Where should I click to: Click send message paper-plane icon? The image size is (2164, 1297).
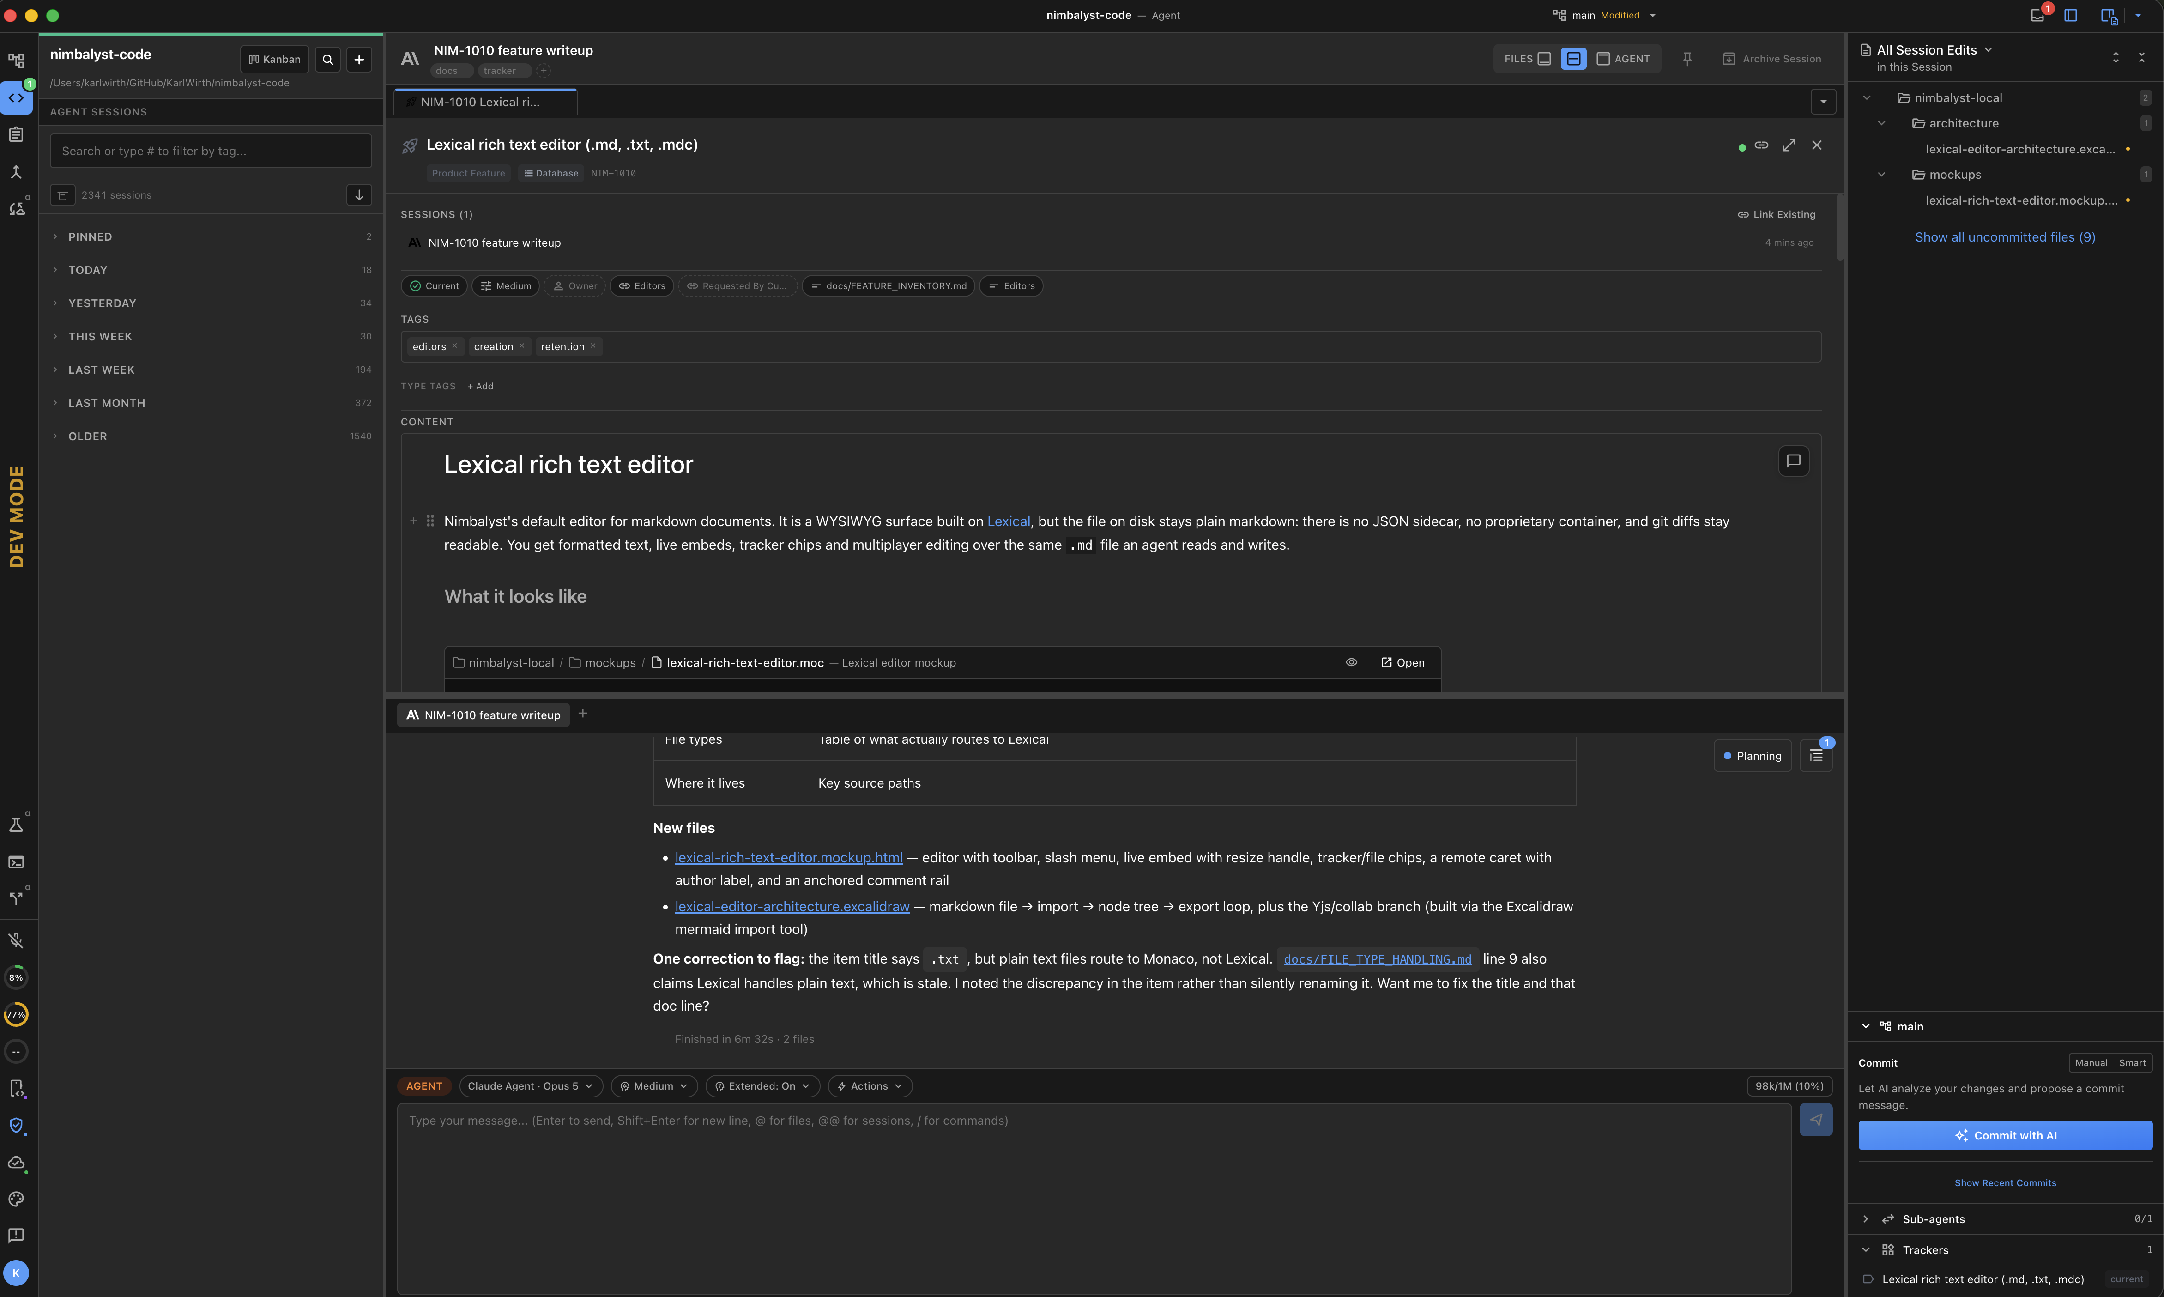pos(1815,1120)
